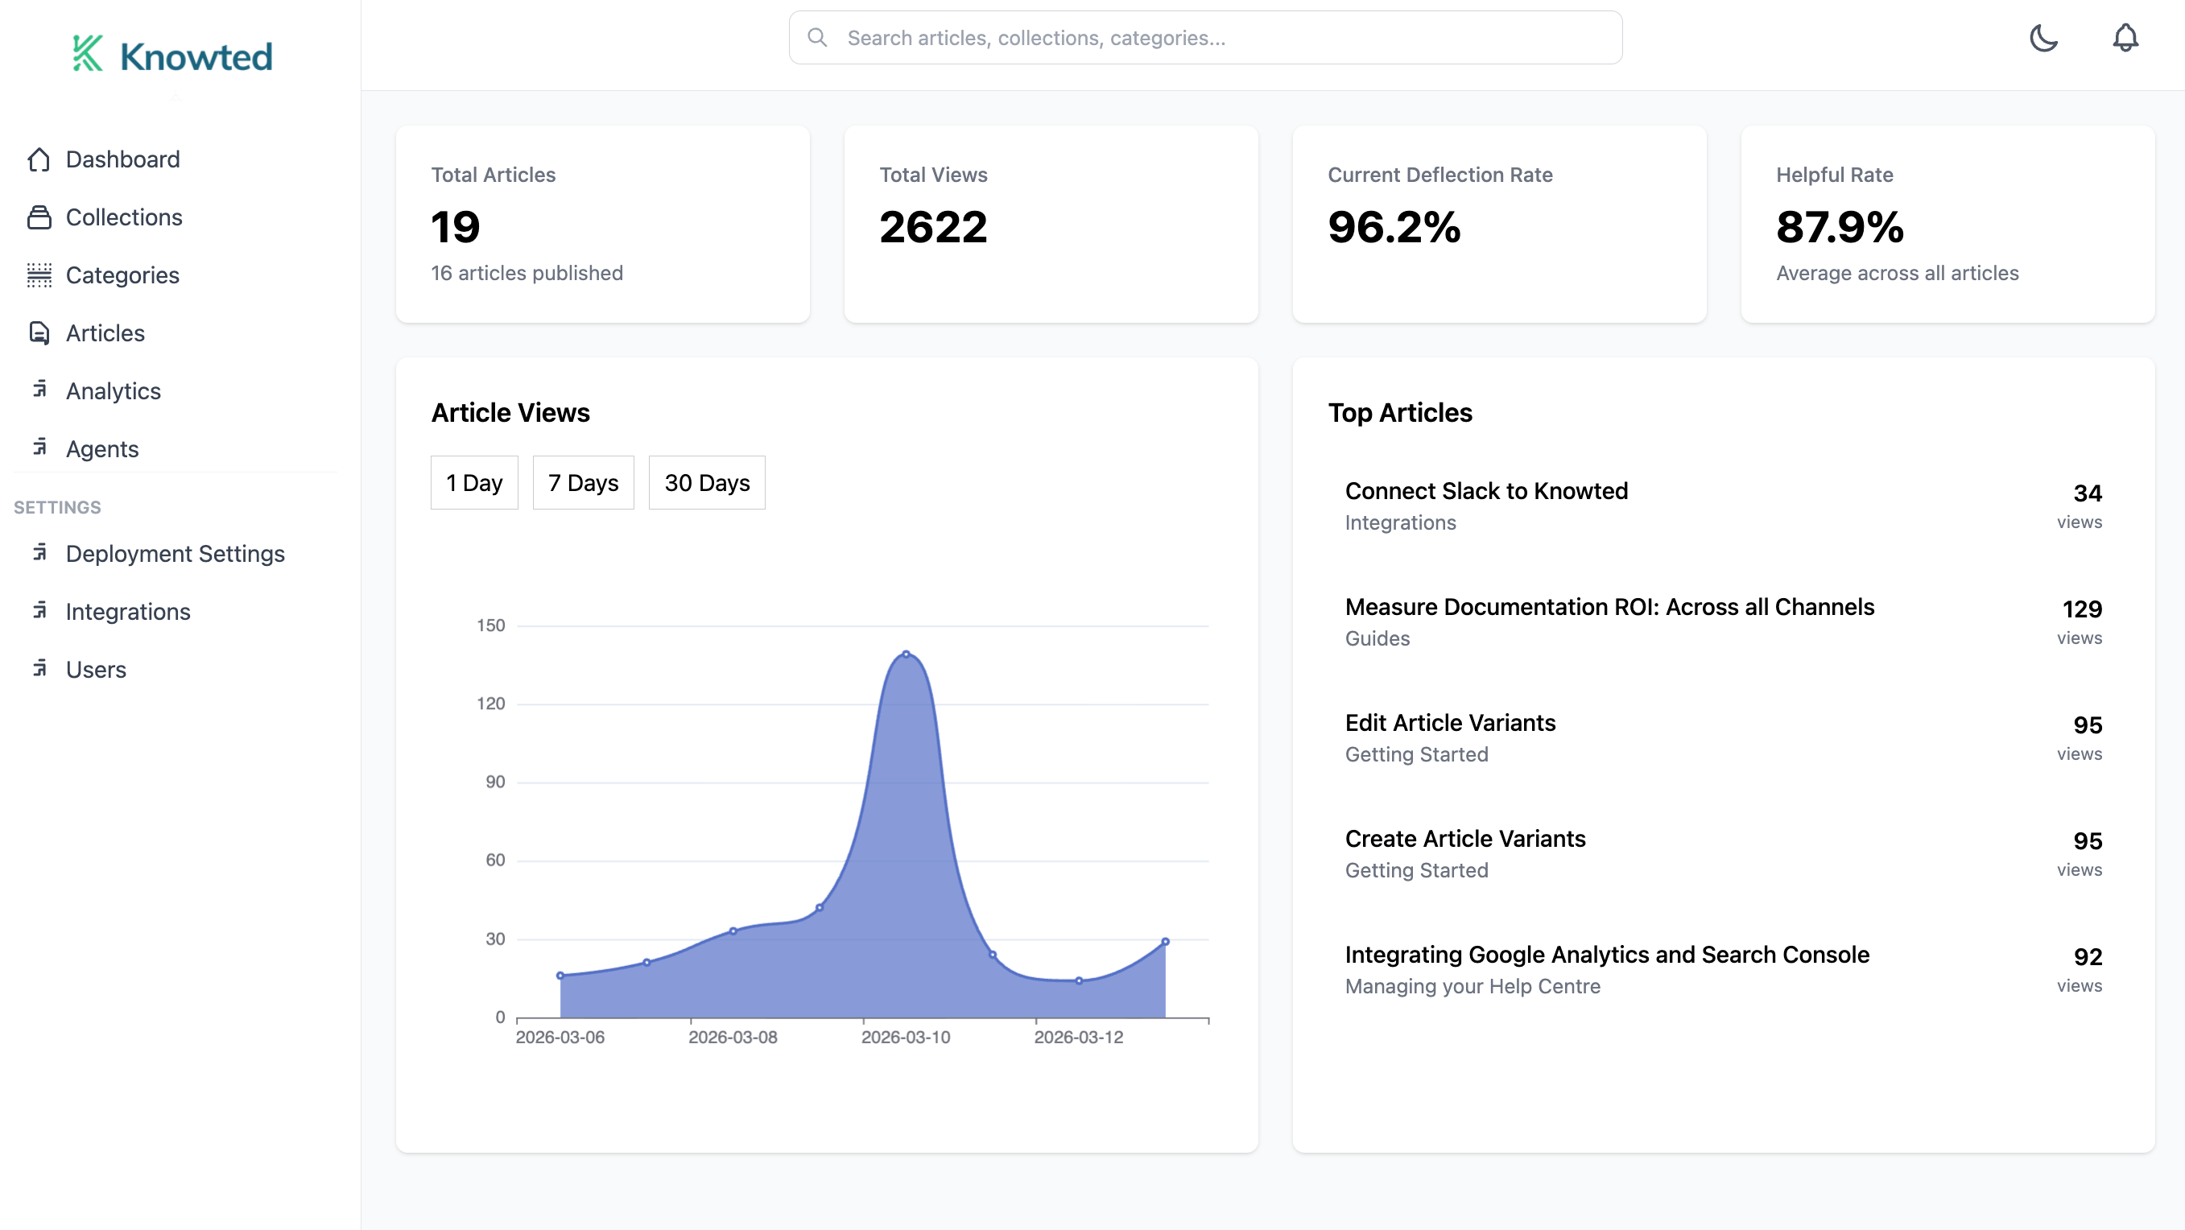Click the first chart point at 2026-03-06
This screenshot has width=2185, height=1230.
pyautogui.click(x=560, y=976)
